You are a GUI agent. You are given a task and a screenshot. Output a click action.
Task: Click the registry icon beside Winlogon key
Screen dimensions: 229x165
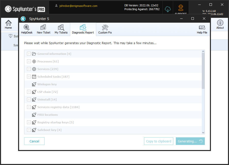pos(34,84)
